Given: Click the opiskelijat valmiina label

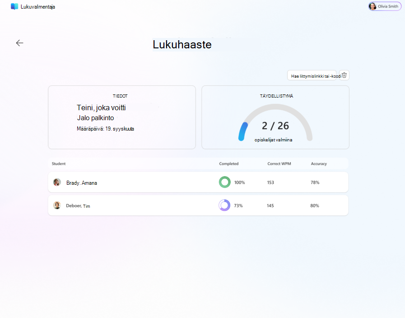Looking at the screenshot, I should 273,140.
